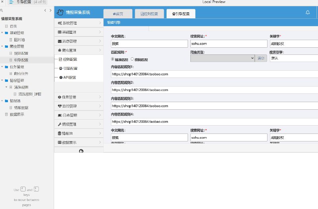Expand the 系统管理 menu chevron
This screenshot has width=318, height=209.
pos(100,23)
